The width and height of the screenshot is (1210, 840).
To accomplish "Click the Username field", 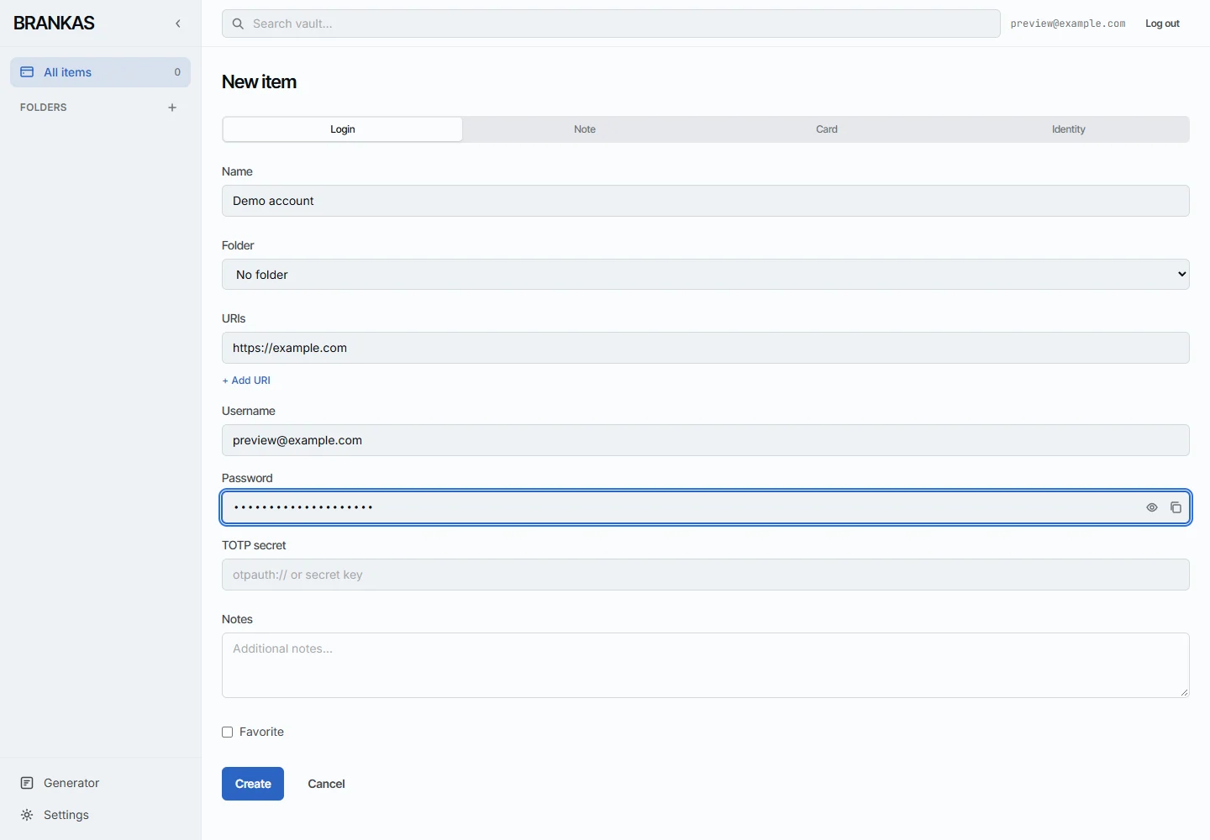I will (x=706, y=440).
